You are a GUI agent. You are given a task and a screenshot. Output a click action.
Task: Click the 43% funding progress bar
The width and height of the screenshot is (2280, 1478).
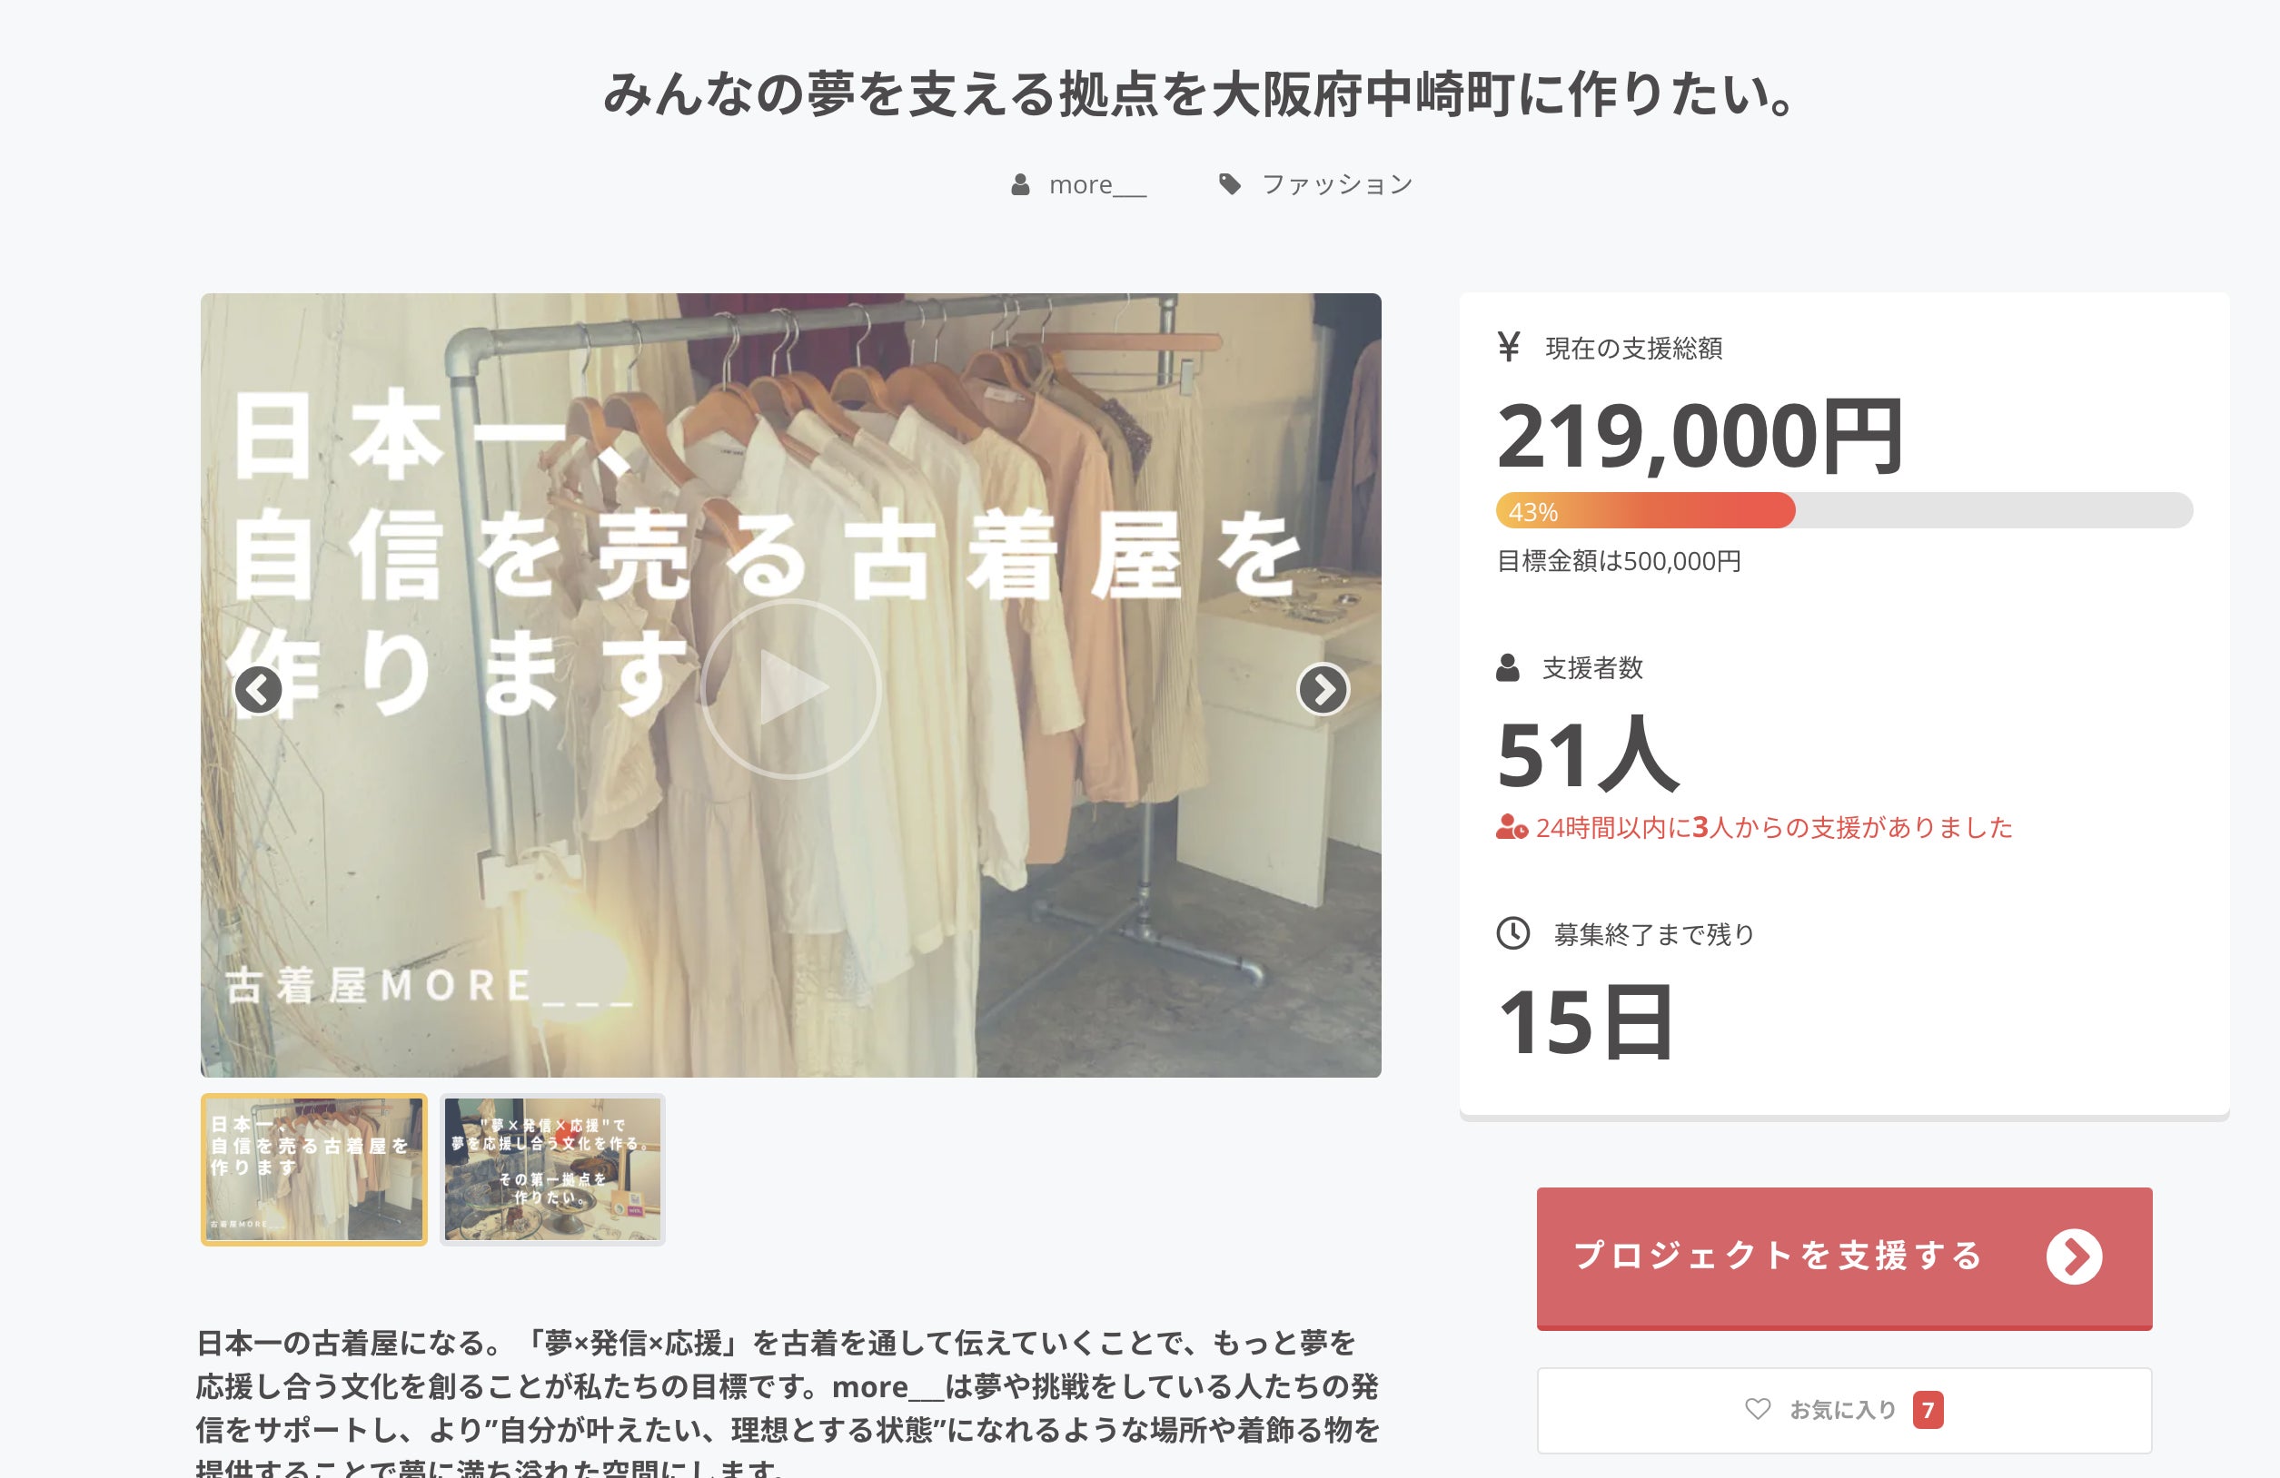tap(1844, 510)
